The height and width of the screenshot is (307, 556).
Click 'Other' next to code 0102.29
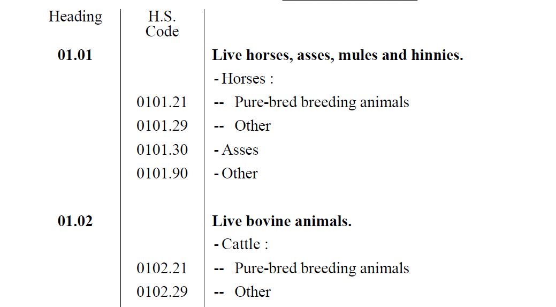point(253,292)
